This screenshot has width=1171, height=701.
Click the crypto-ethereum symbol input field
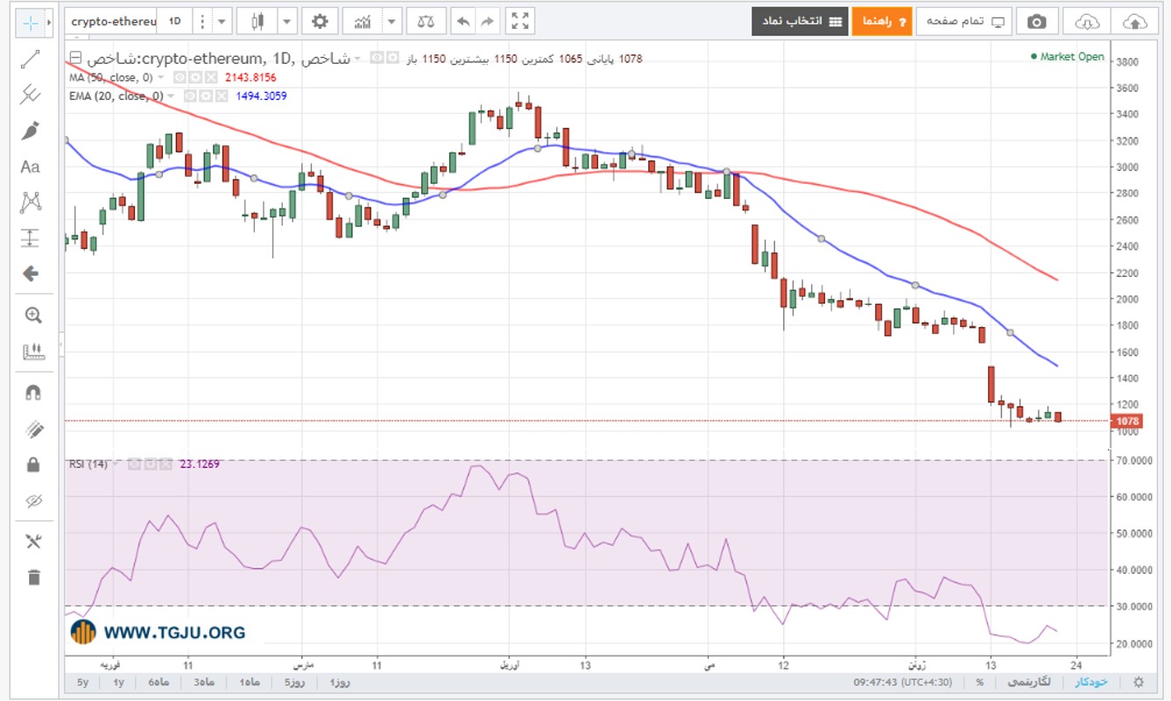[112, 21]
